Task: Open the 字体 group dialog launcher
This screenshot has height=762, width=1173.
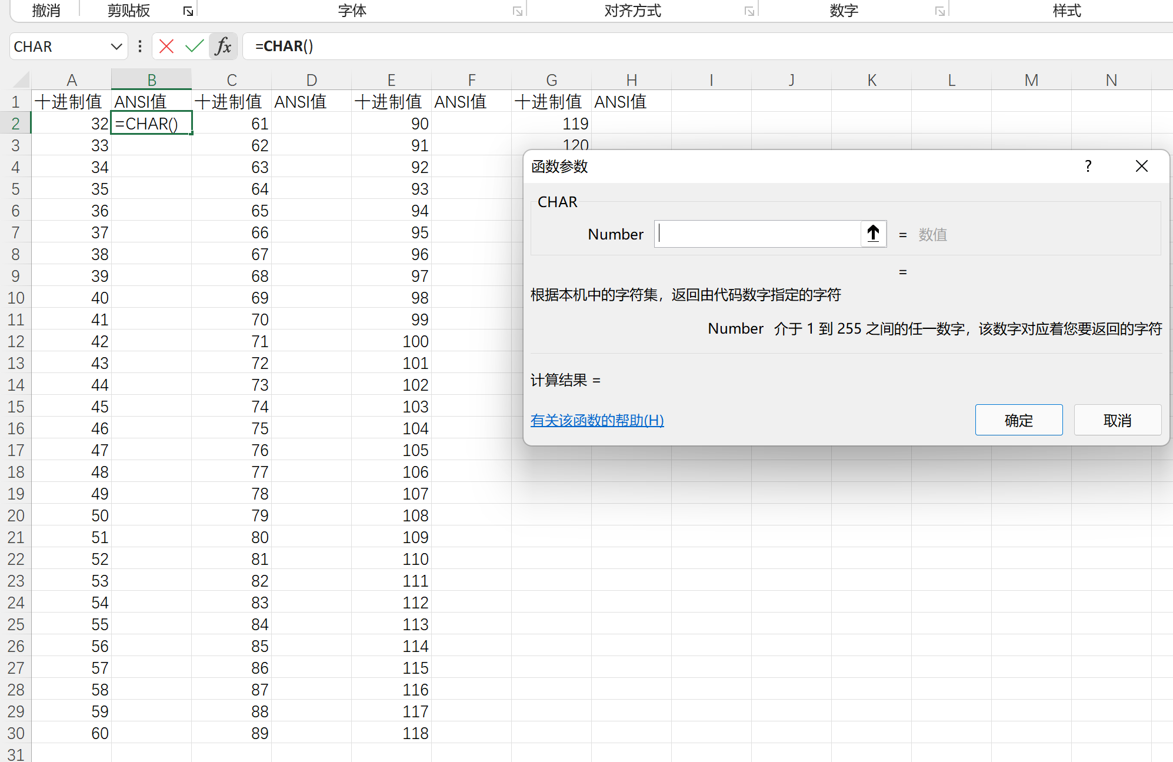Action: pos(517,11)
